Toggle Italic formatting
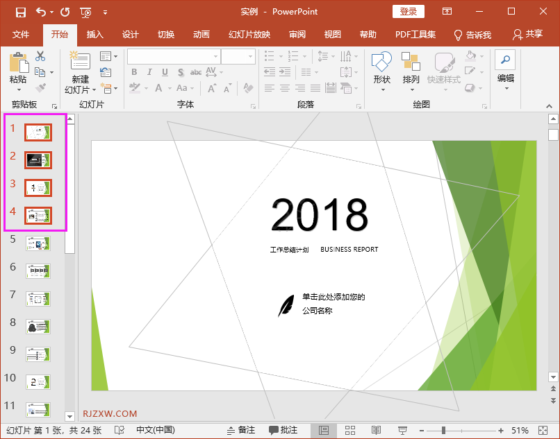 149,72
